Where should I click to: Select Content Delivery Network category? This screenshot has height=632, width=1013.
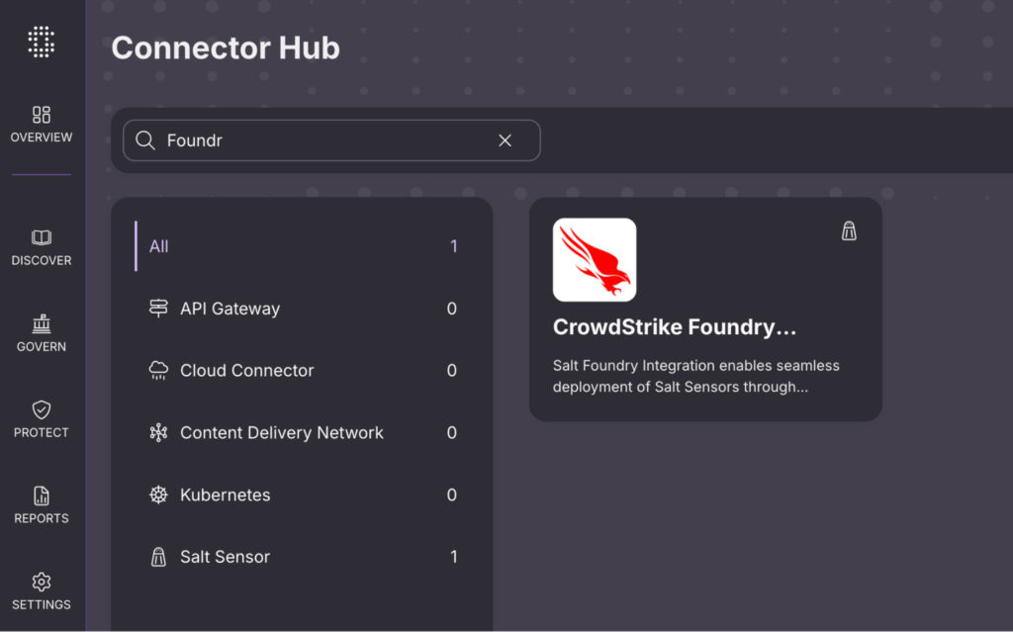click(281, 433)
